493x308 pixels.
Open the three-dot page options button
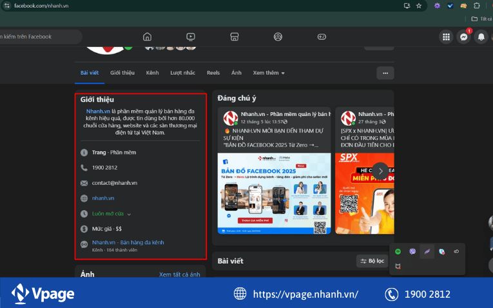click(385, 73)
